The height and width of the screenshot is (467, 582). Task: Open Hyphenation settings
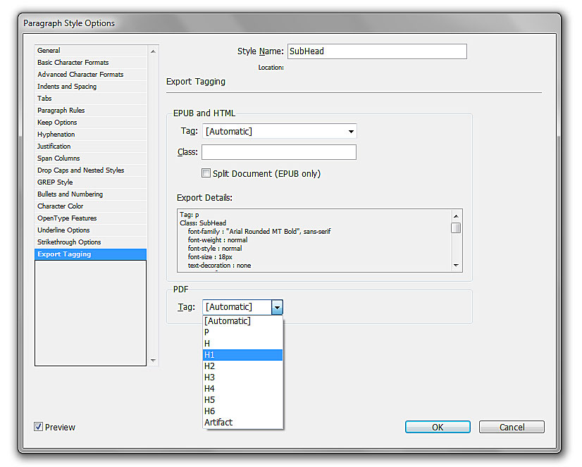point(91,135)
